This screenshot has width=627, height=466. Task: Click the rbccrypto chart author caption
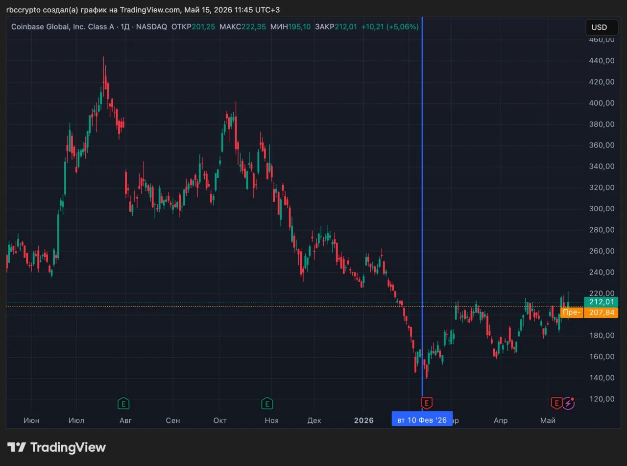(x=143, y=10)
